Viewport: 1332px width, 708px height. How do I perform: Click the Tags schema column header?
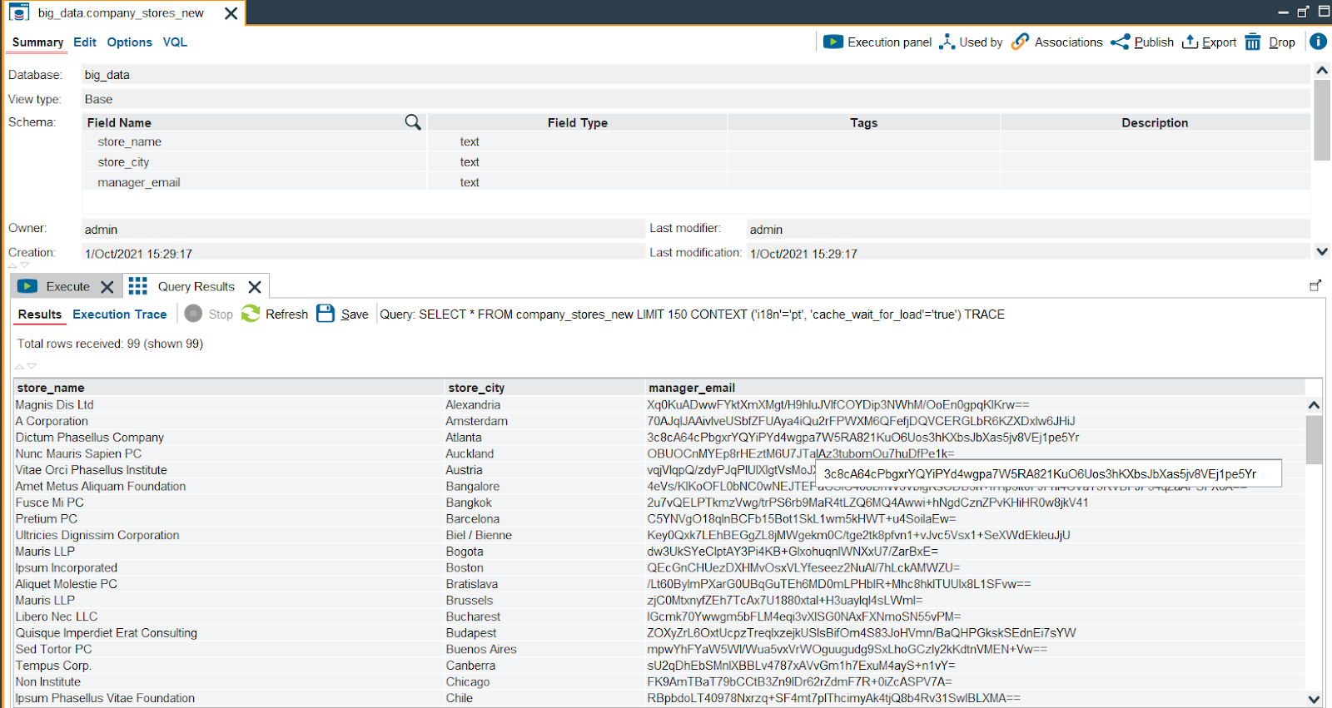[x=863, y=122]
